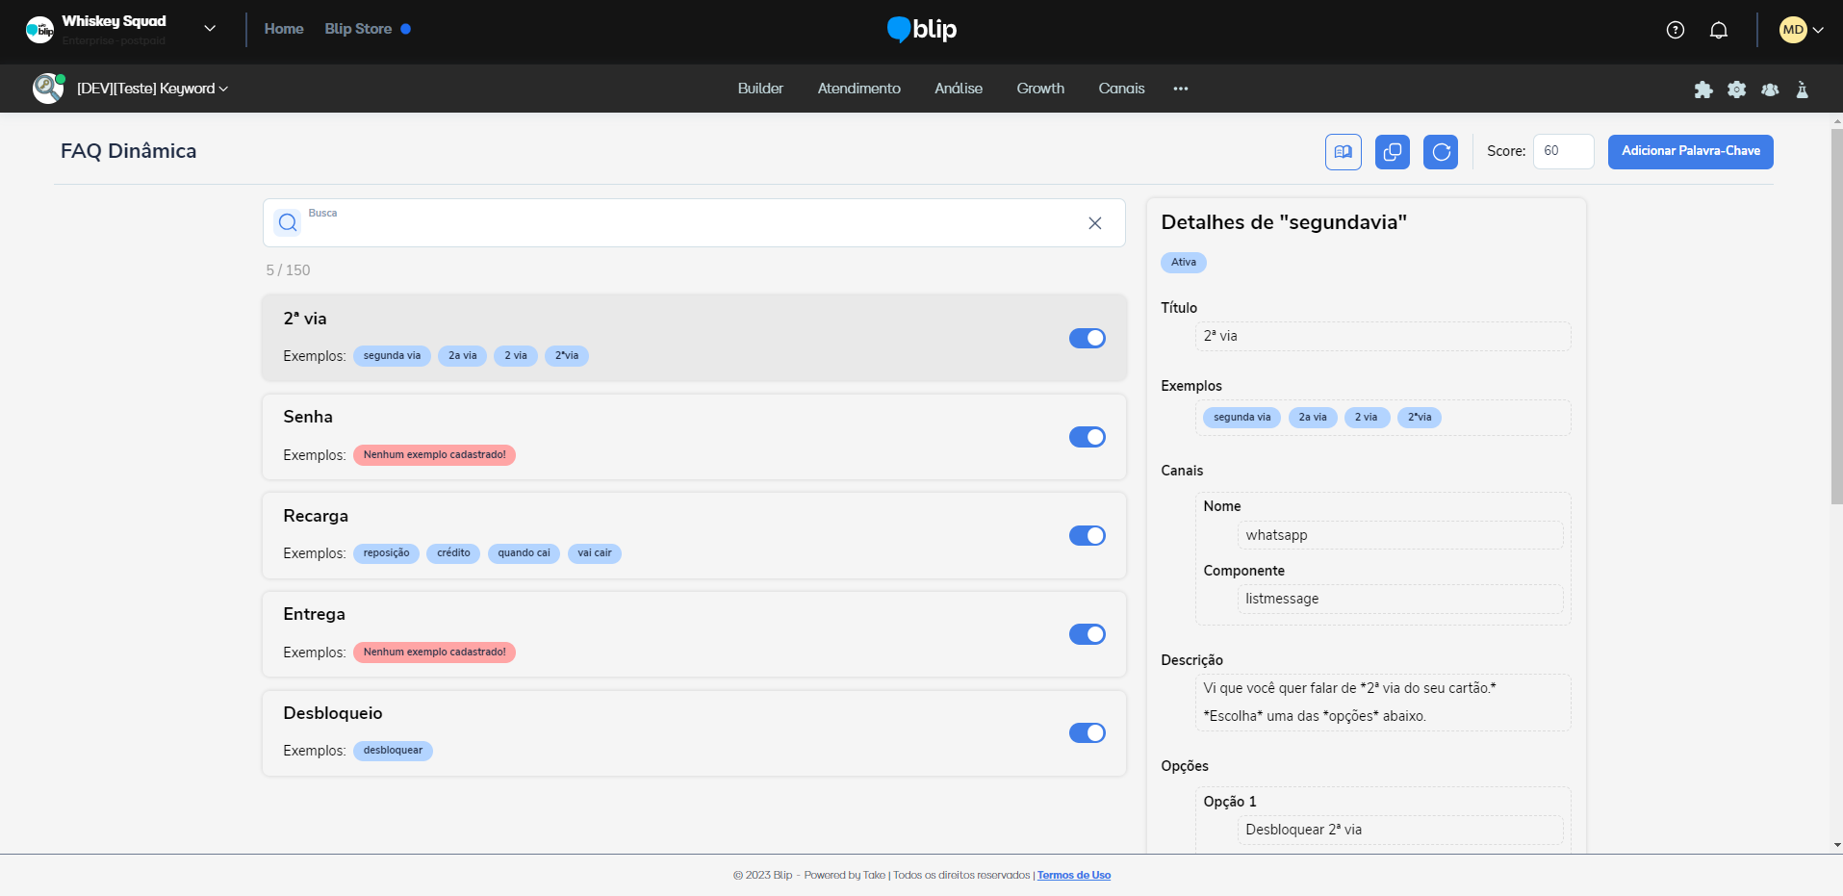Open the Canais menu

coord(1121,89)
